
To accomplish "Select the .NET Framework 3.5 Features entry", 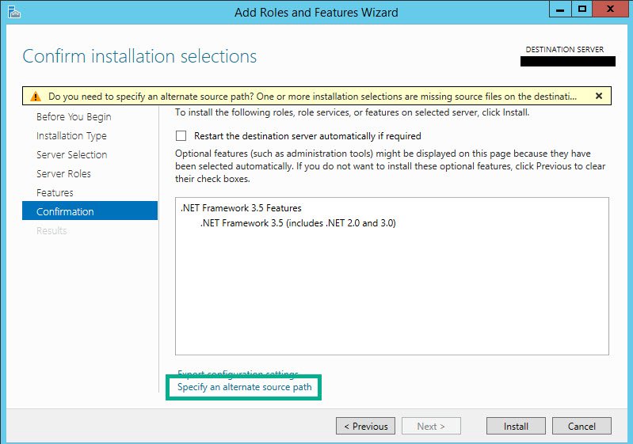I will click(241, 208).
